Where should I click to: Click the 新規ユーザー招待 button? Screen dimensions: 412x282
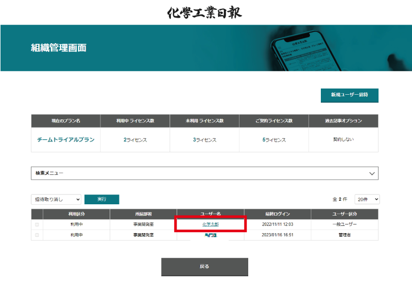(350, 95)
